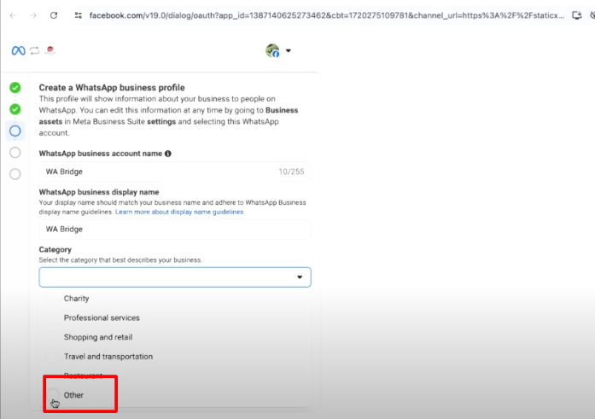Go to first completed step checkmark
Screen dimensions: 595x419
(15, 88)
